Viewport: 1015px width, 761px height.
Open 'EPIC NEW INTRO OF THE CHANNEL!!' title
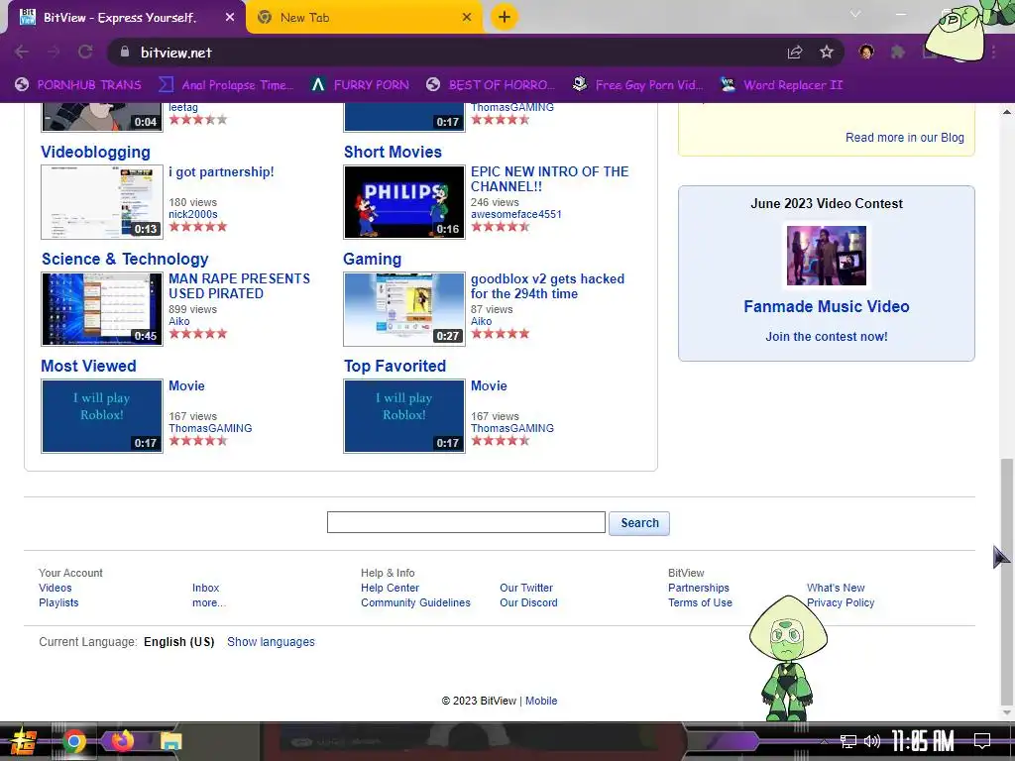549,179
